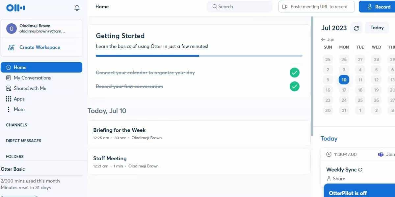Viewport: 395px width, 197px height.
Task: Open the Apps grid icon
Action: (9, 99)
